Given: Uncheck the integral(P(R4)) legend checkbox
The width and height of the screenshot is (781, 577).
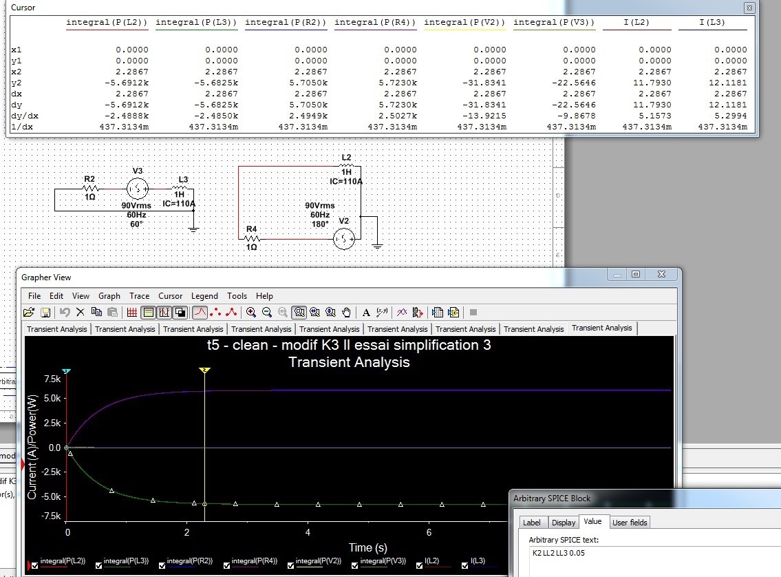Looking at the screenshot, I should point(226,565).
